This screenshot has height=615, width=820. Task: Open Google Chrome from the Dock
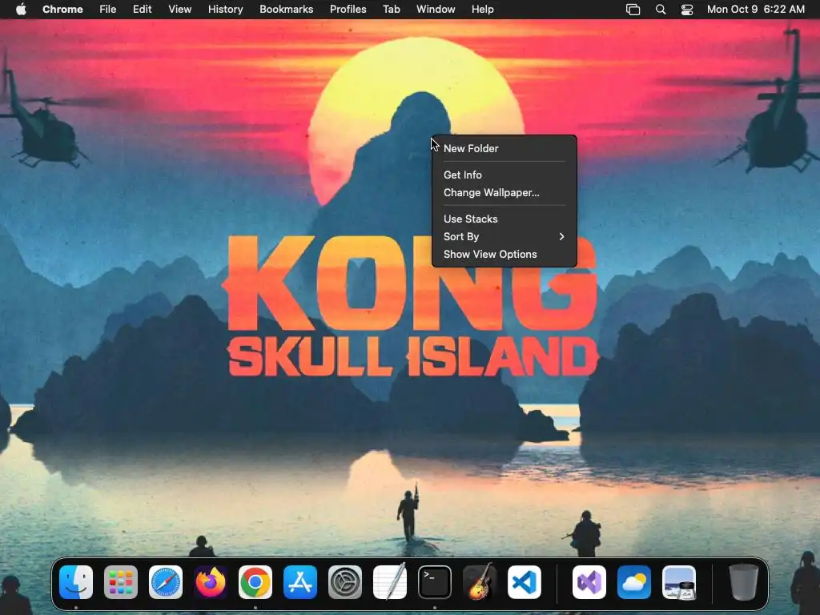point(255,582)
